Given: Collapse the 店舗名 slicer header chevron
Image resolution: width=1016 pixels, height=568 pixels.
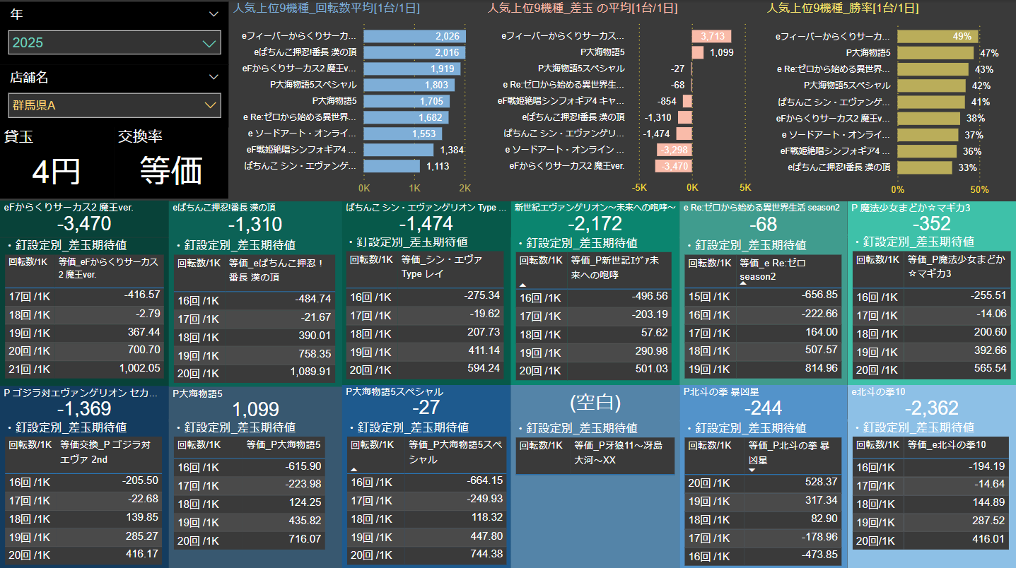Looking at the screenshot, I should click(x=214, y=77).
